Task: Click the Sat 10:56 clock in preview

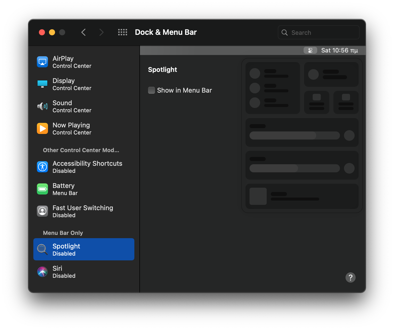Action: click(x=339, y=50)
